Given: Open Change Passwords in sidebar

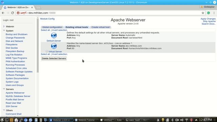Looking at the screenshot, I should [15, 38].
